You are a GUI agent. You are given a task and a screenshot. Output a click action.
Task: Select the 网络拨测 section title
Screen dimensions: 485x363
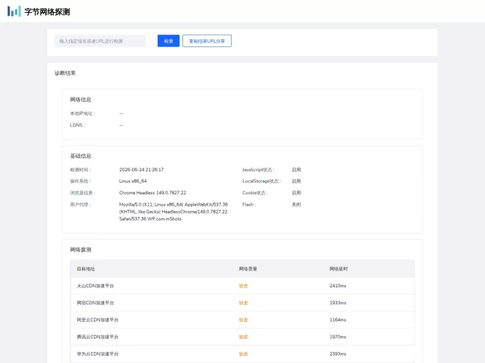81,250
